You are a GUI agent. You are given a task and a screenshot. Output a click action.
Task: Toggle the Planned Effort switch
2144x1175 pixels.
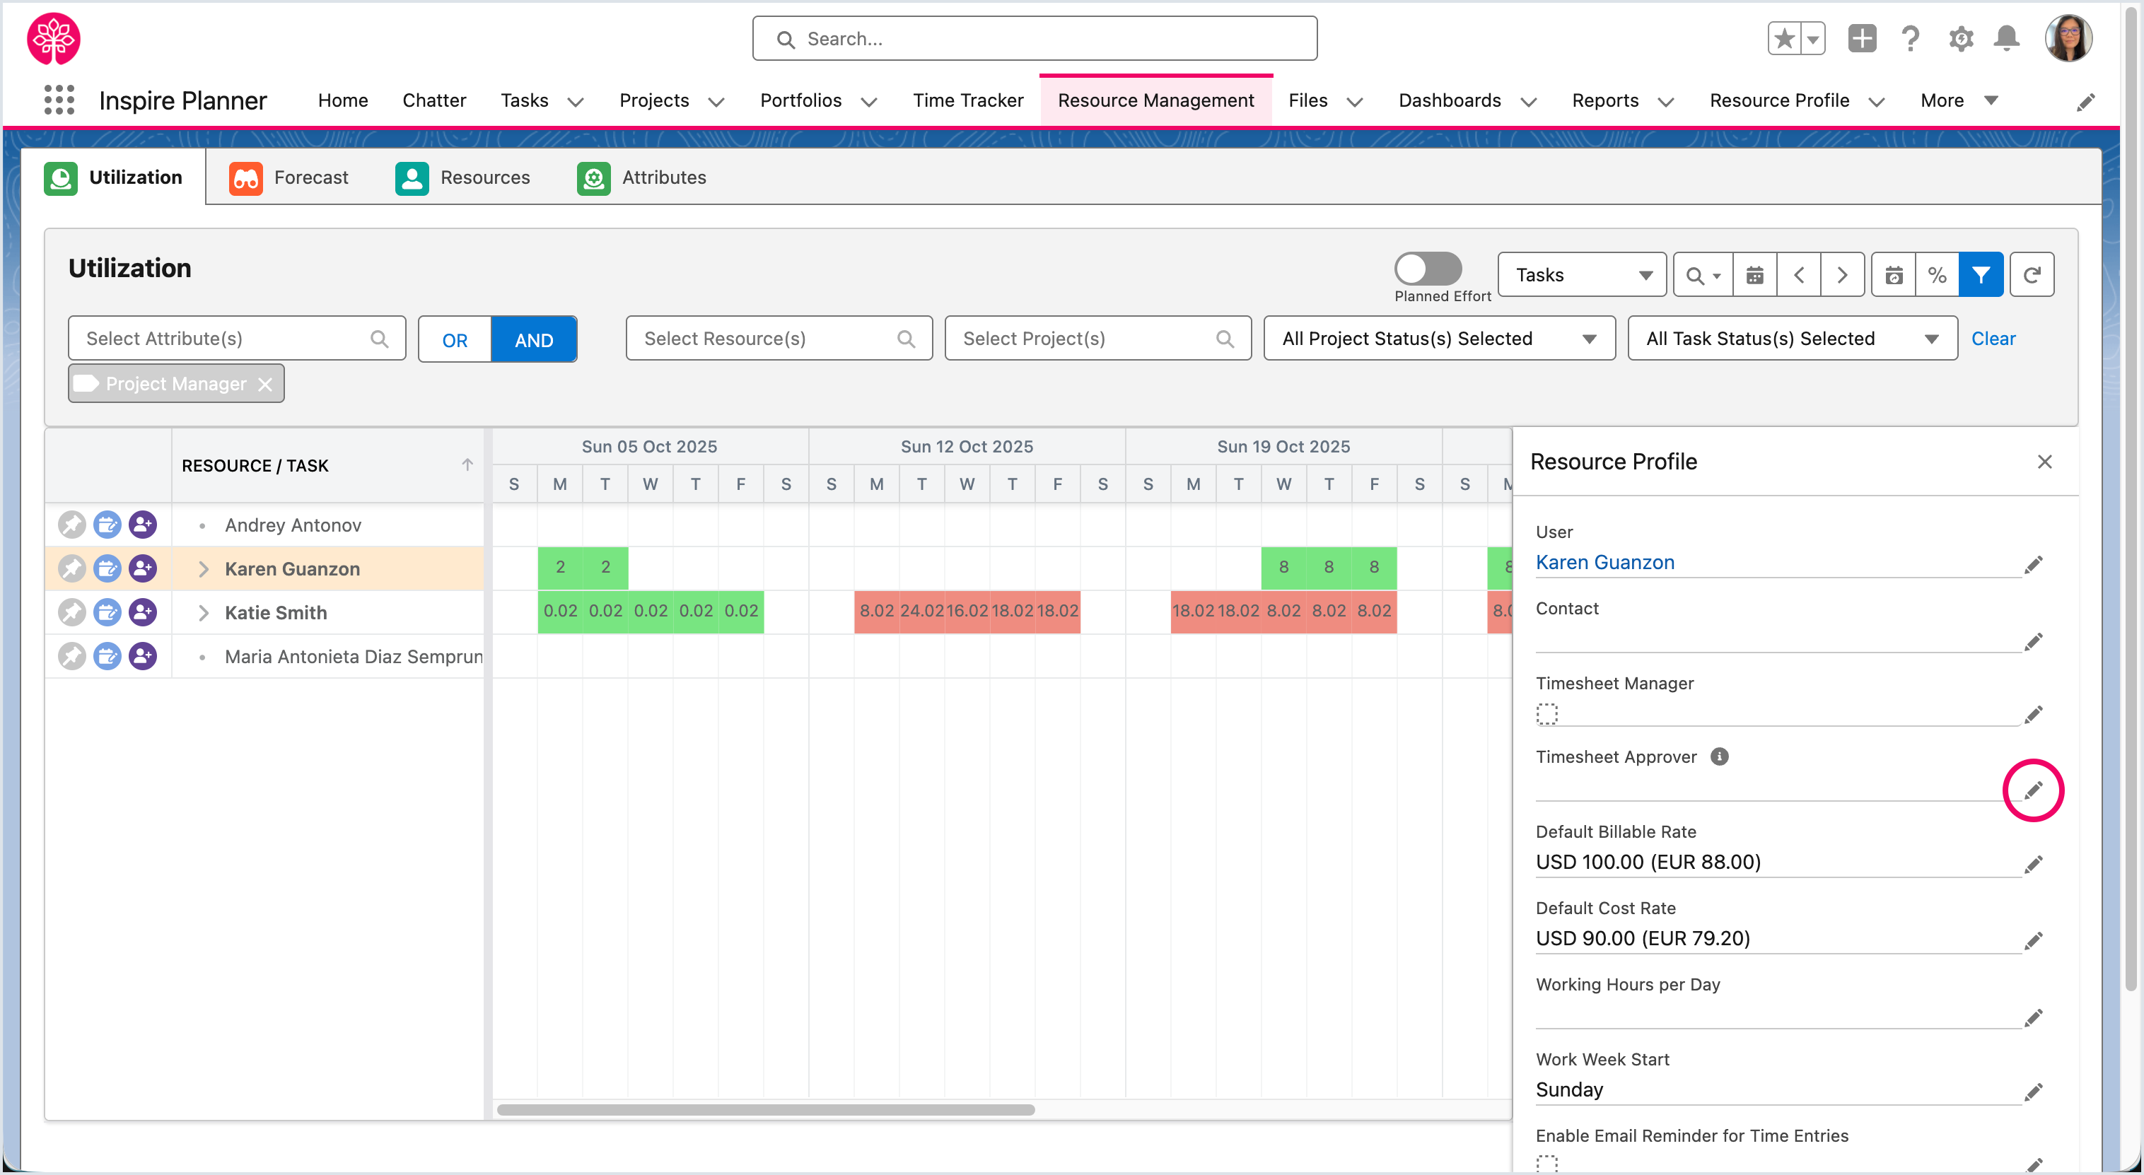point(1428,268)
